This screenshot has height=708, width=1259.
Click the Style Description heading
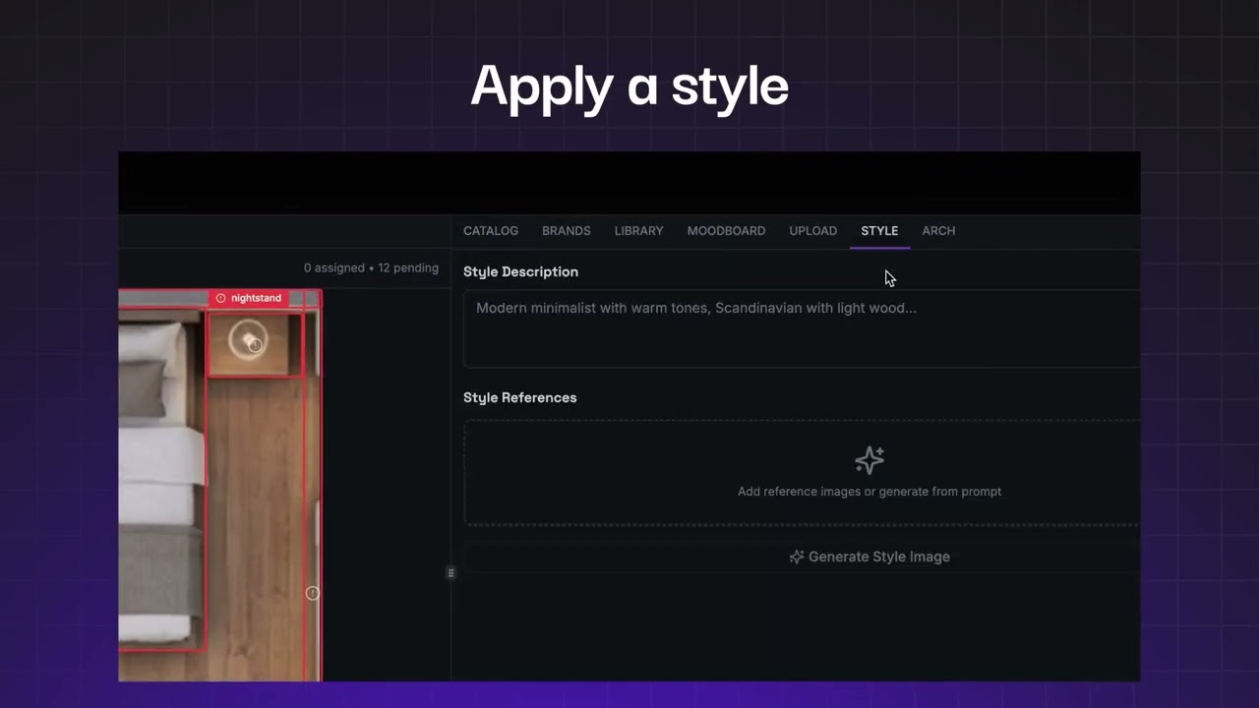click(x=521, y=272)
